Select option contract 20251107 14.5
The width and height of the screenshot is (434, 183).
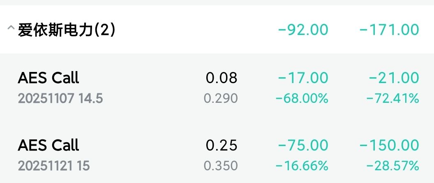coord(60,99)
